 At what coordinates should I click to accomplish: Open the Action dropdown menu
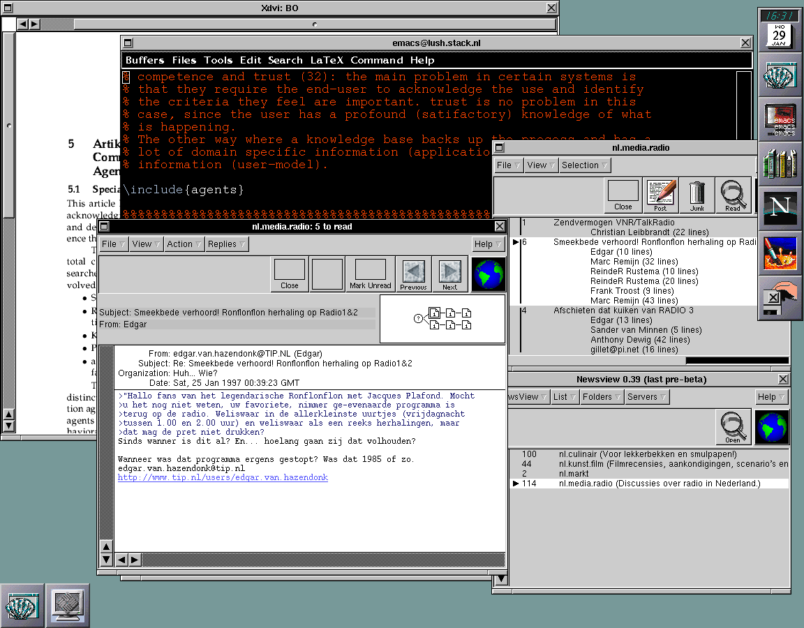tap(184, 244)
